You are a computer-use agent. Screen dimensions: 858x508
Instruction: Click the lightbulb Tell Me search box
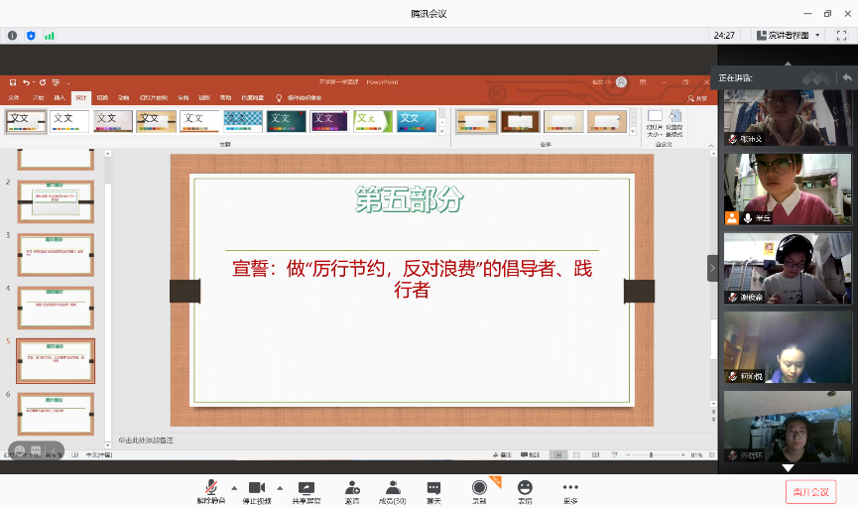click(x=299, y=97)
